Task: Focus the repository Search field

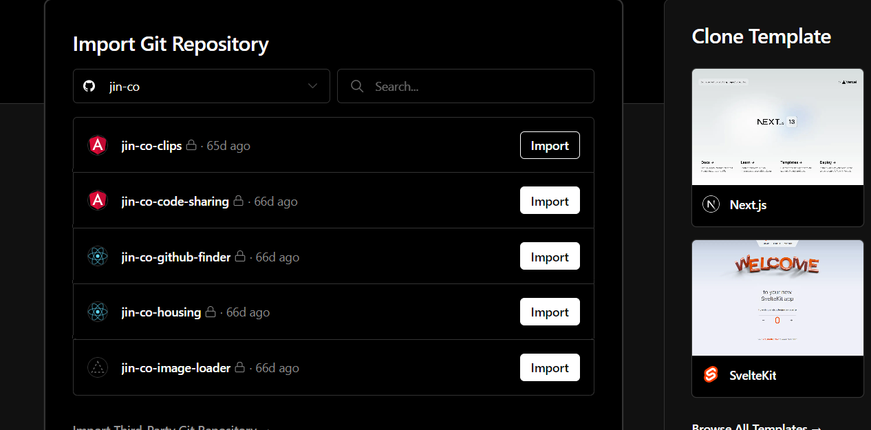Action: (466, 86)
